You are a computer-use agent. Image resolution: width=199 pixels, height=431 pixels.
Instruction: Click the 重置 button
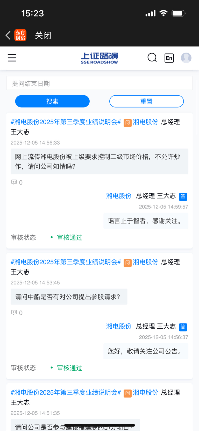[146, 101]
